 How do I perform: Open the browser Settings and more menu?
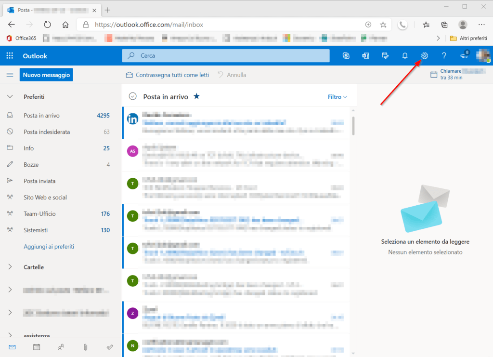481,25
